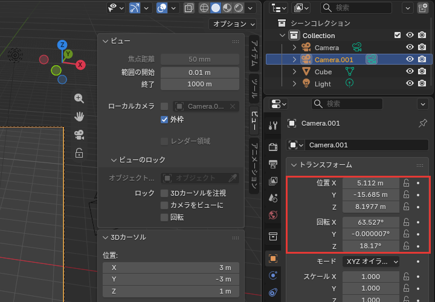435x302 pixels.
Task: Disable Light in renders camera icon
Action: click(422, 83)
